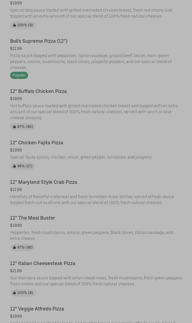Click the $21.99 price under Boli's Supreme
The height and width of the screenshot is (323, 192).
tap(16, 48)
